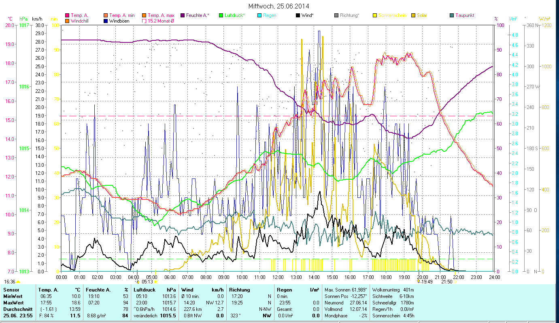Click the °C axis unit label
559x323 pixels.
(x=10, y=19)
